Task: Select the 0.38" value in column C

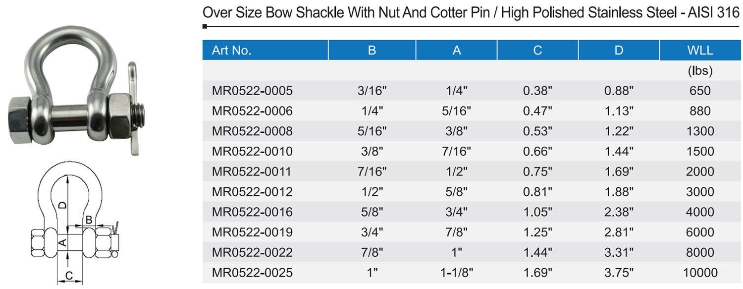Action: tap(537, 91)
